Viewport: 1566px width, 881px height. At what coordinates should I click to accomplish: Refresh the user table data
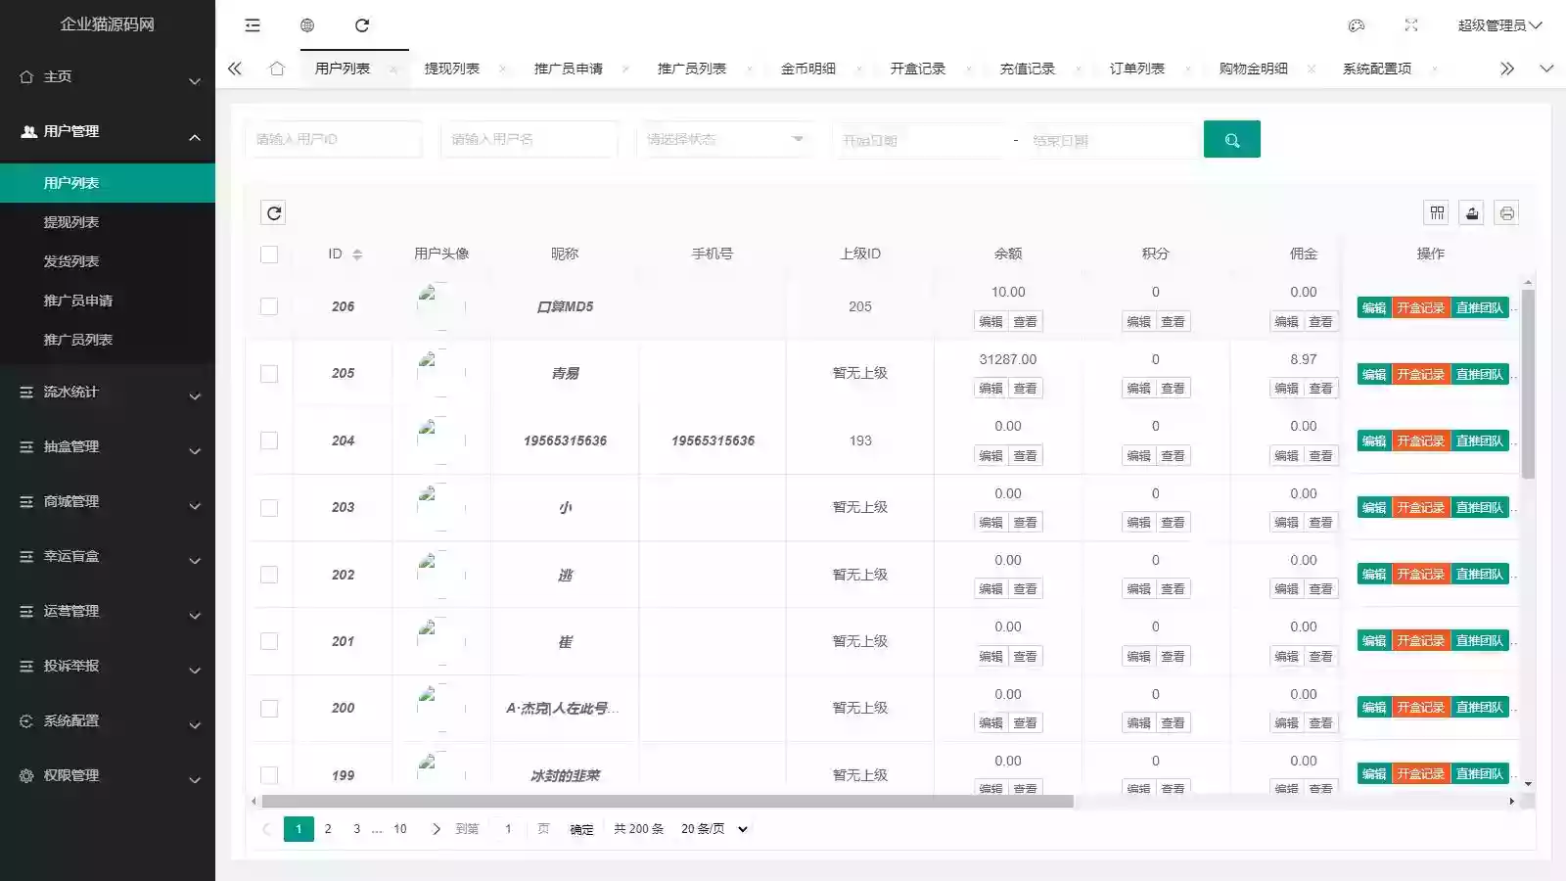(x=274, y=212)
